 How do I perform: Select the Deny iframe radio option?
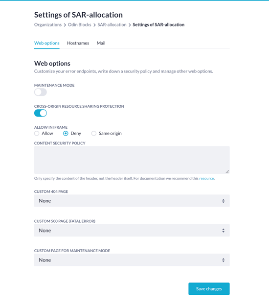coord(66,134)
